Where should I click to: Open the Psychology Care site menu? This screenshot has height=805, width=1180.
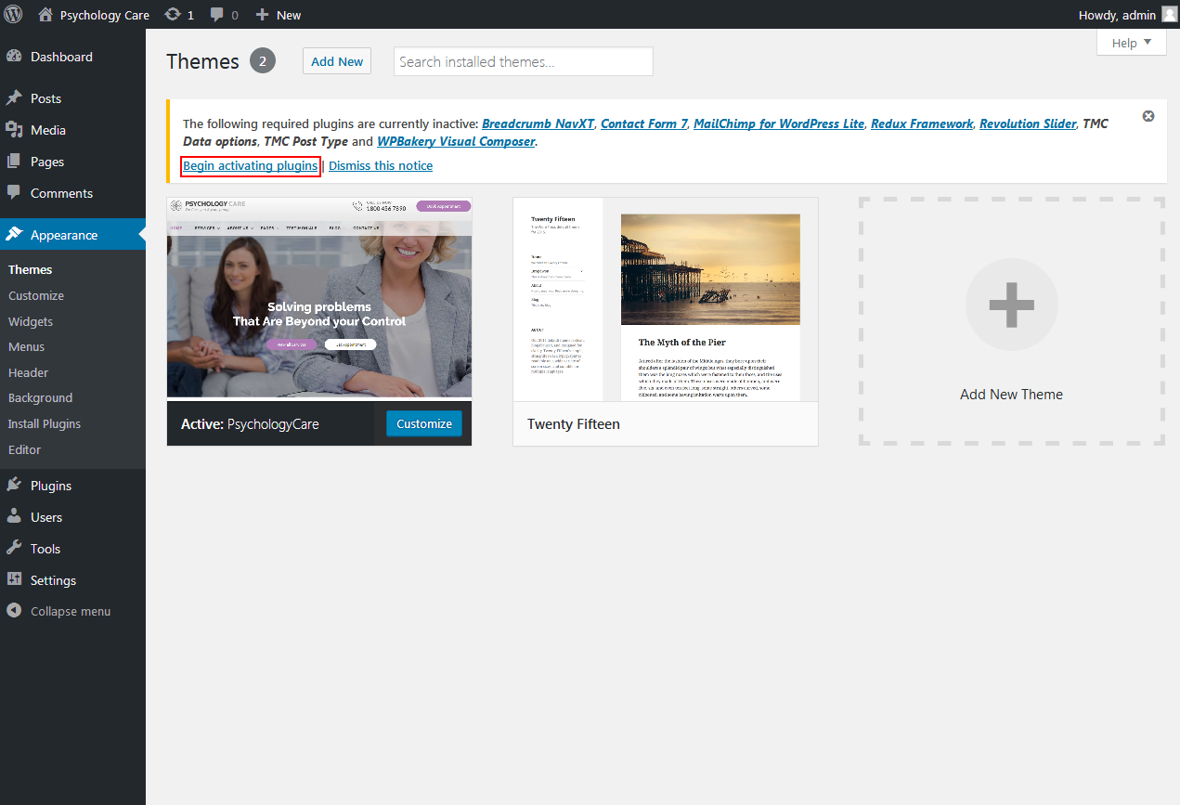point(104,15)
